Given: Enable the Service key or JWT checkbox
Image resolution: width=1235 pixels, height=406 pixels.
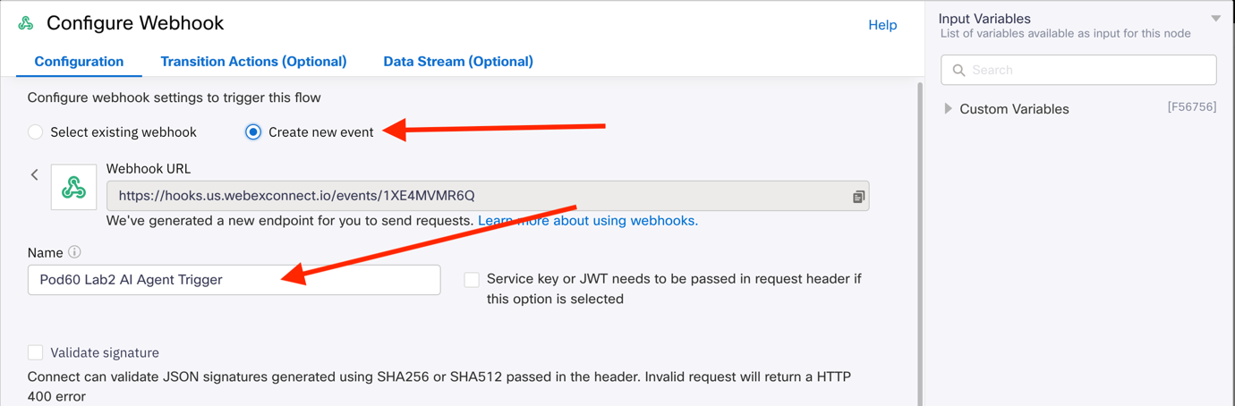Looking at the screenshot, I should coord(472,280).
